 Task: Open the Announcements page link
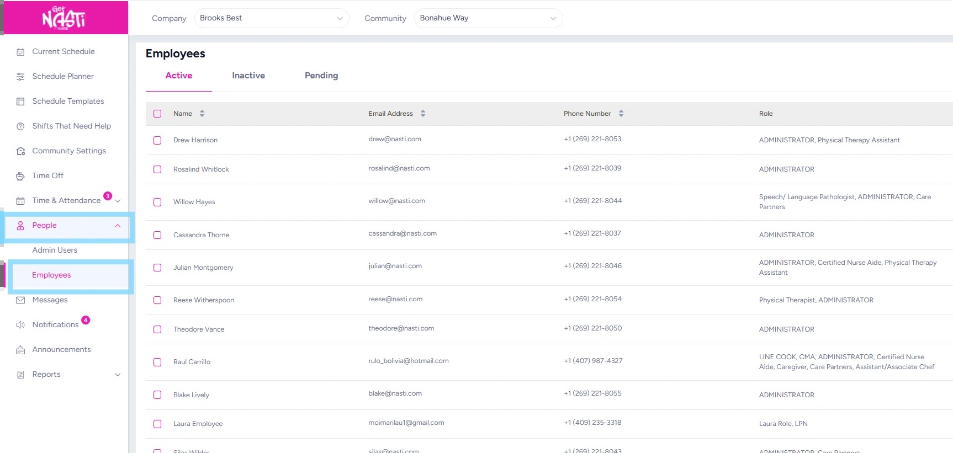click(x=61, y=349)
